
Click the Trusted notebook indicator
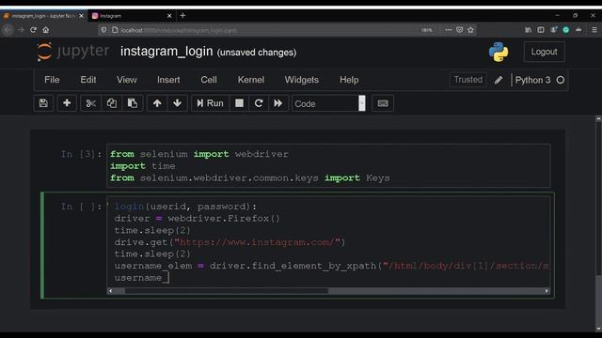[468, 80]
